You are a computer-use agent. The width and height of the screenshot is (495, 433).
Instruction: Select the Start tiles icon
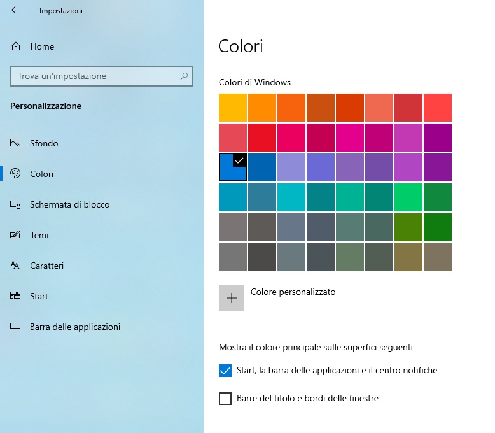point(15,295)
